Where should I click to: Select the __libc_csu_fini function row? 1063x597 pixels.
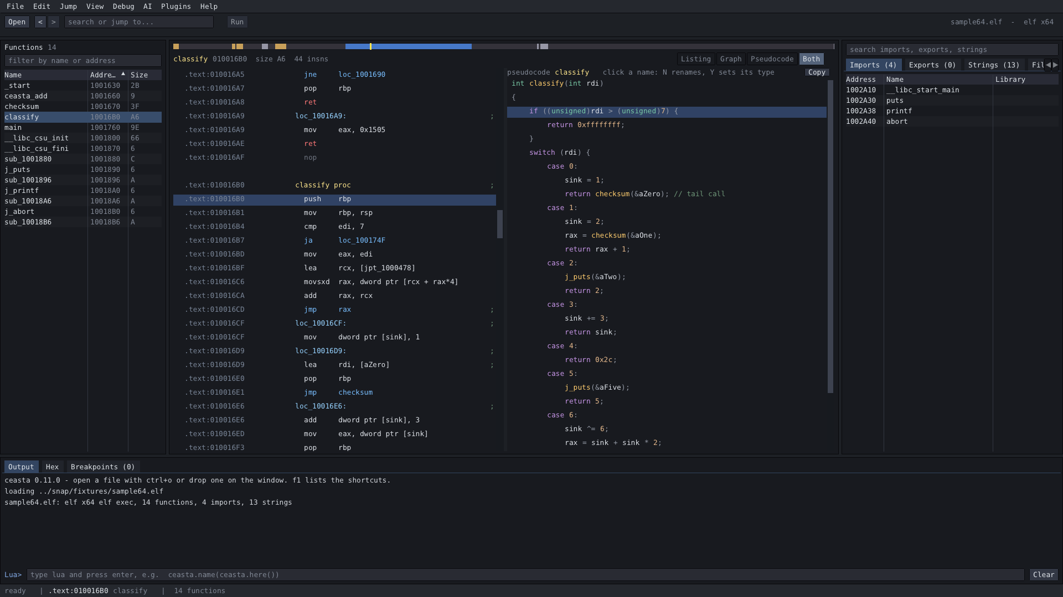(x=83, y=149)
